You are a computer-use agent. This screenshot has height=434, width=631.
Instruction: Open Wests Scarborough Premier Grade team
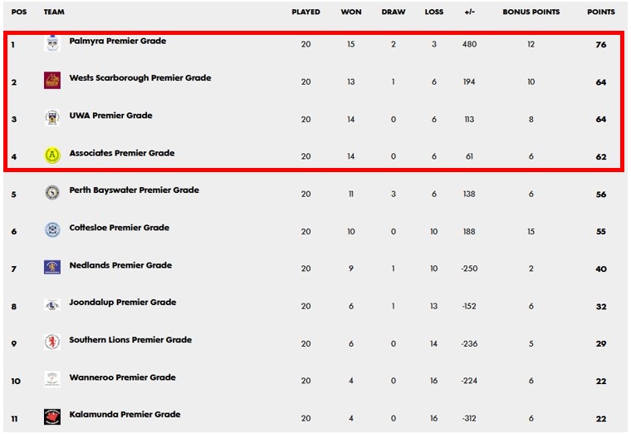tap(140, 78)
